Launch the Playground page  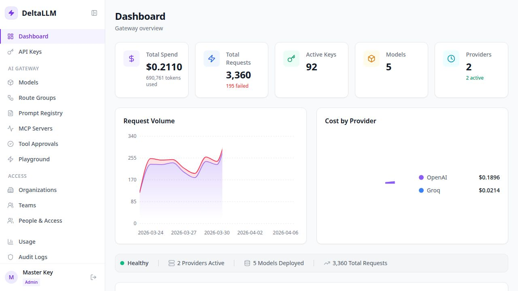coord(53,159)
